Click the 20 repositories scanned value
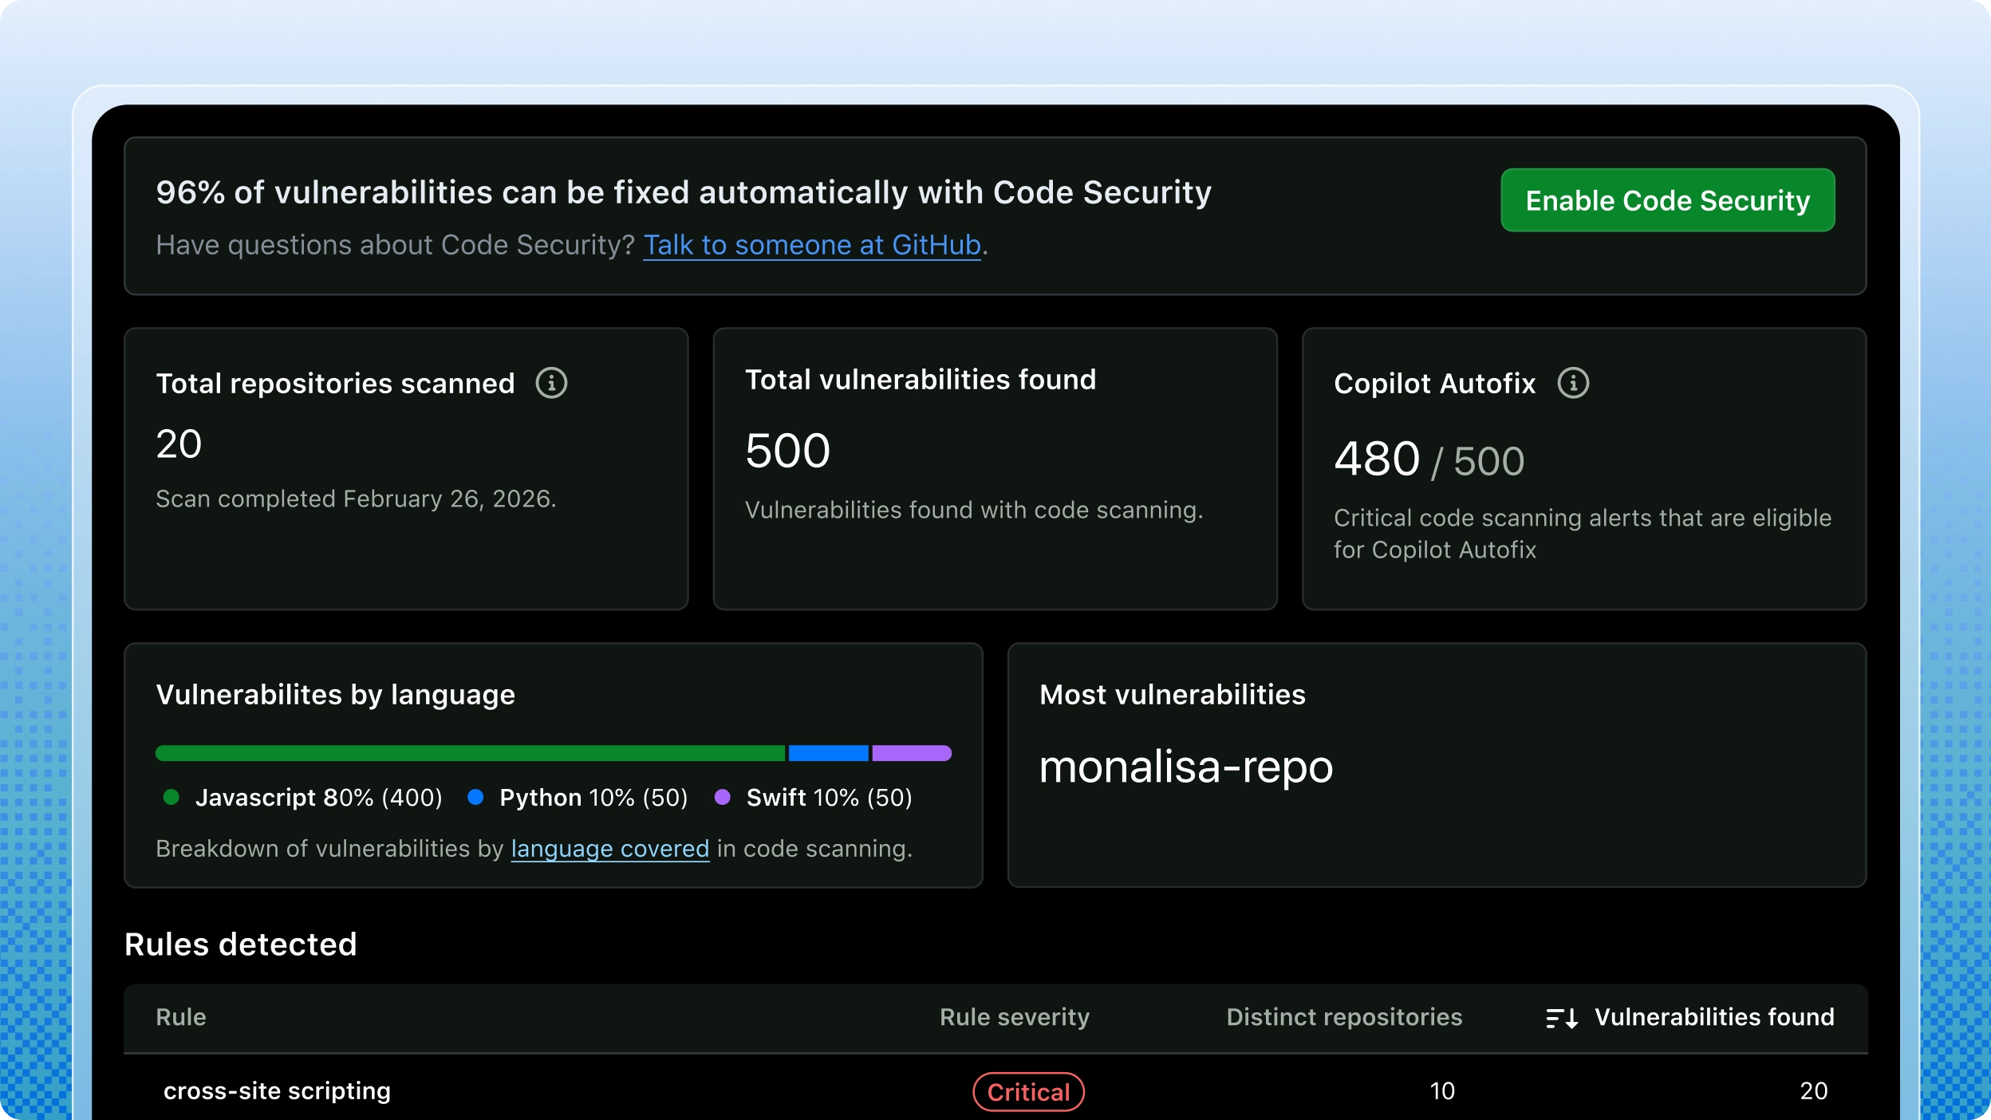The width and height of the screenshot is (1991, 1120). [x=179, y=444]
